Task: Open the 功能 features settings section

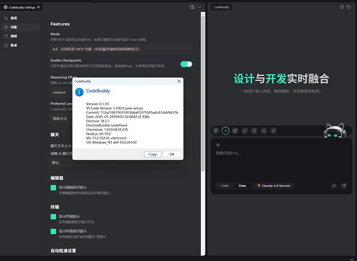Action: pos(20,27)
